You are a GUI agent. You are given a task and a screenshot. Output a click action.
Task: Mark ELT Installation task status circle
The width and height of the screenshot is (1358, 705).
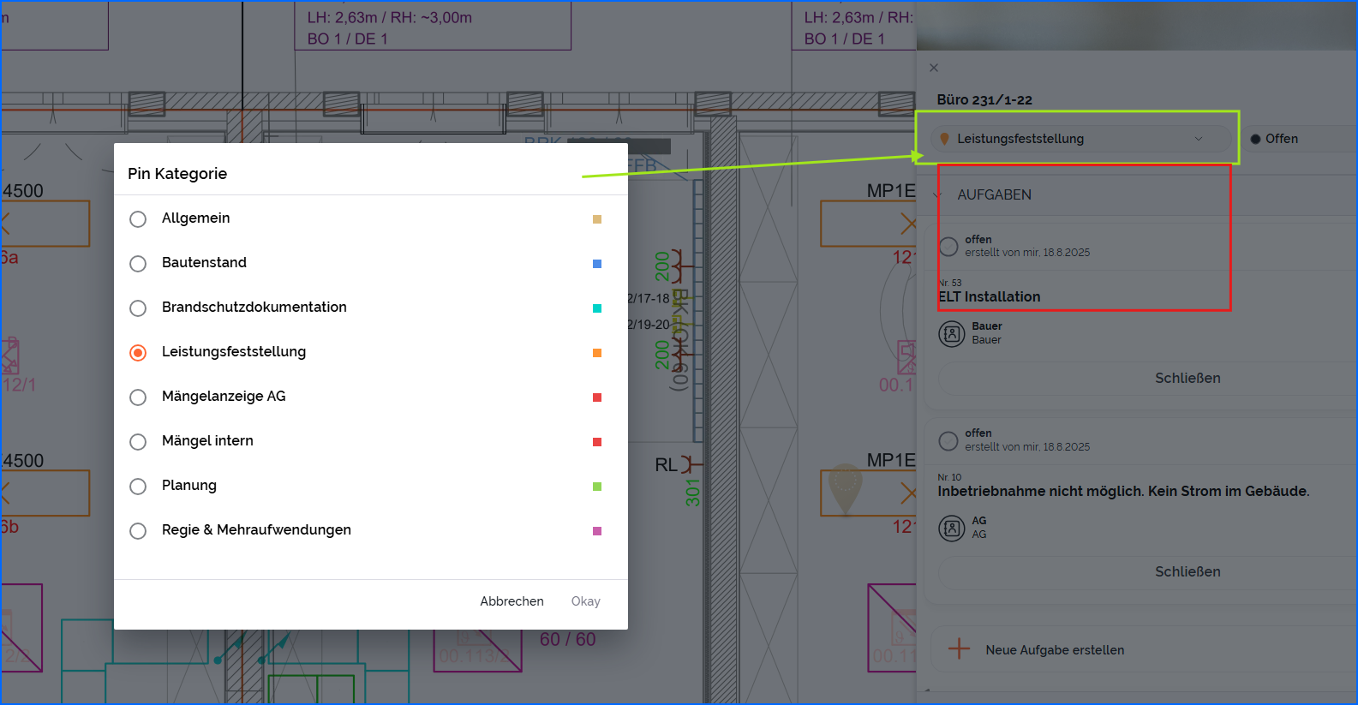948,247
